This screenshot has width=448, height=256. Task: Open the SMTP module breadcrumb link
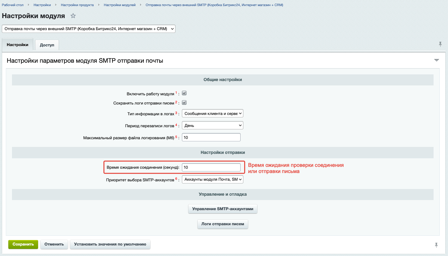pyautogui.click(x=214, y=5)
